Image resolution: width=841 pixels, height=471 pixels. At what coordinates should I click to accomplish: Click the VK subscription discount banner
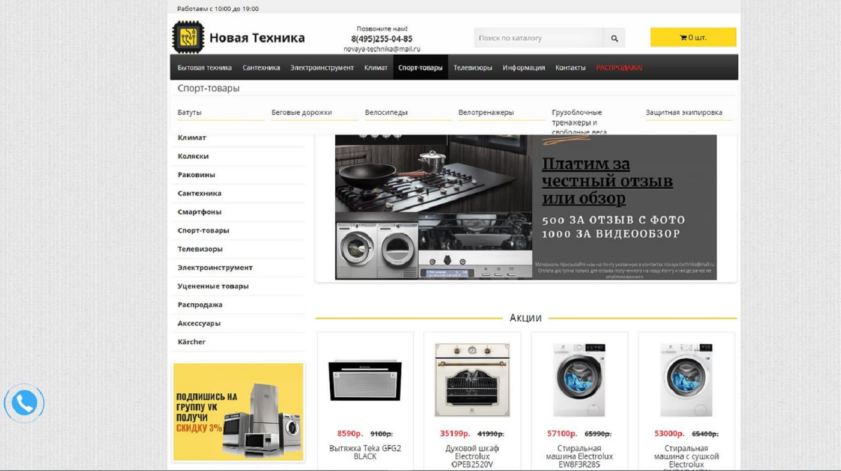point(238,412)
